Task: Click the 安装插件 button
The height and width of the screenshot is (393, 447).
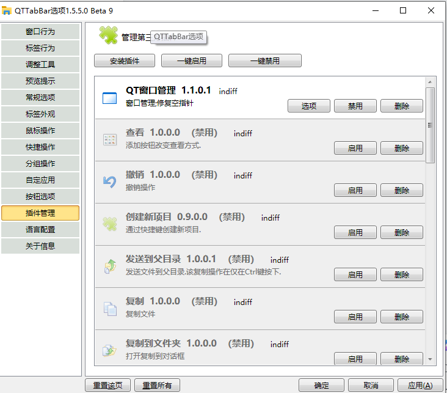Action: tap(125, 61)
